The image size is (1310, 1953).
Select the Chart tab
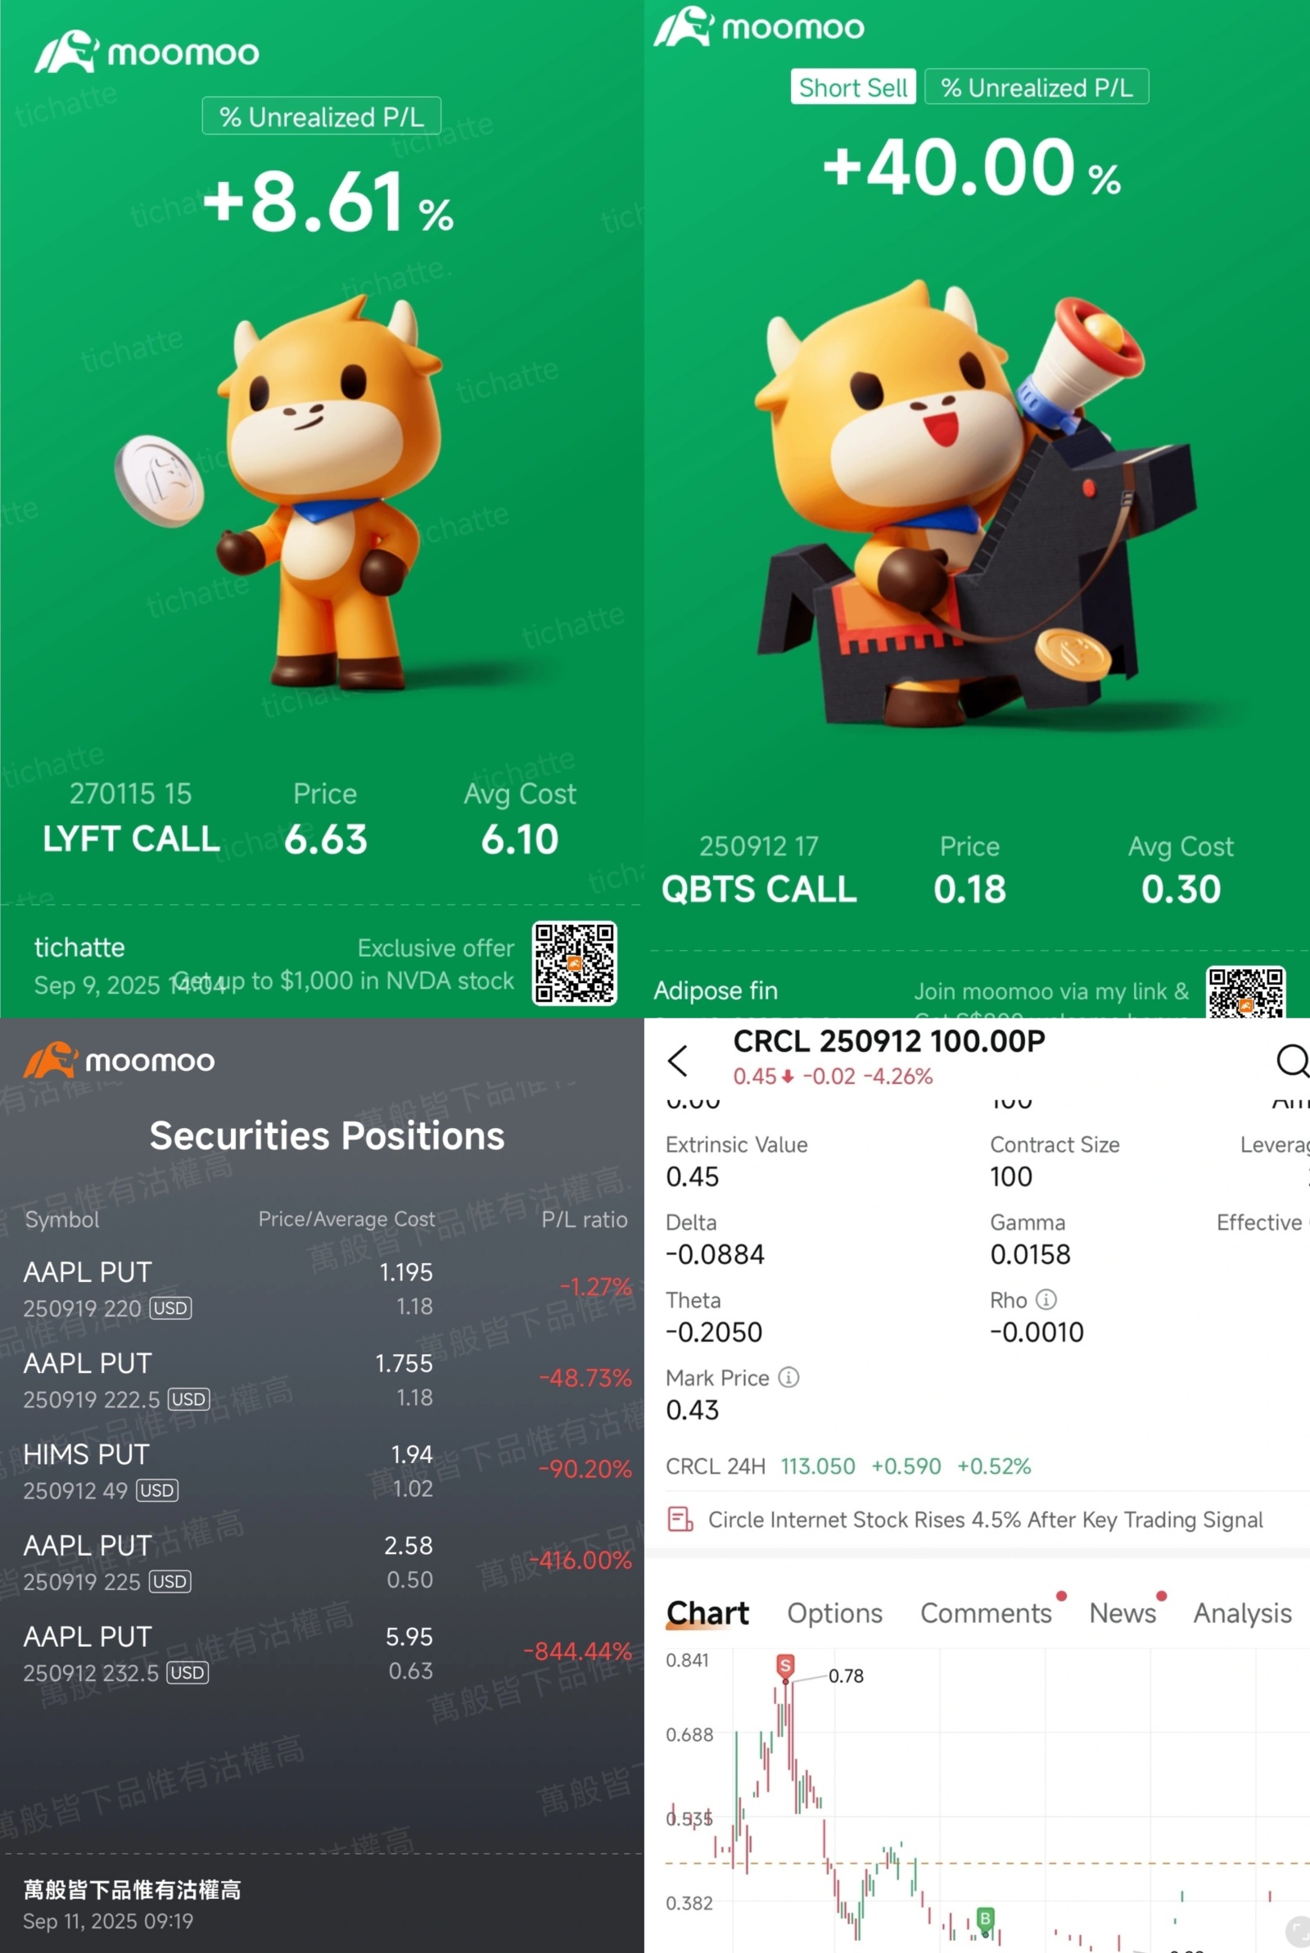[x=707, y=1612]
